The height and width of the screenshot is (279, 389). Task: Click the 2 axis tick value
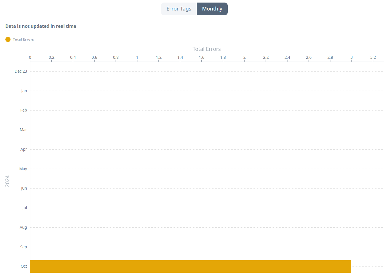pyautogui.click(x=244, y=57)
